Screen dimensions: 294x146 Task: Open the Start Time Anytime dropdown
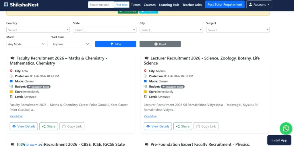(x=71, y=44)
